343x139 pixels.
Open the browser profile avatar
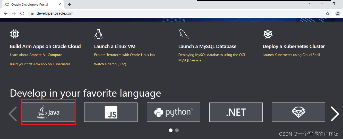pos(338,13)
